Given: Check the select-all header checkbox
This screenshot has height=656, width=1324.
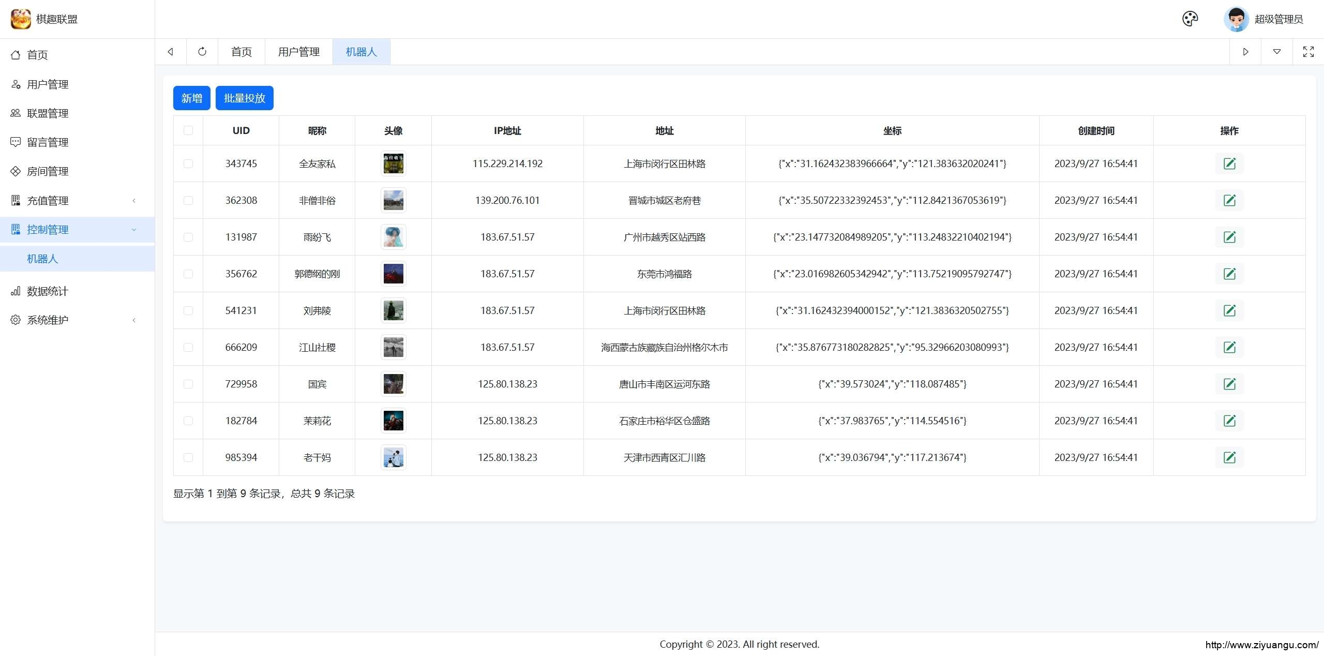Looking at the screenshot, I should click(x=188, y=131).
